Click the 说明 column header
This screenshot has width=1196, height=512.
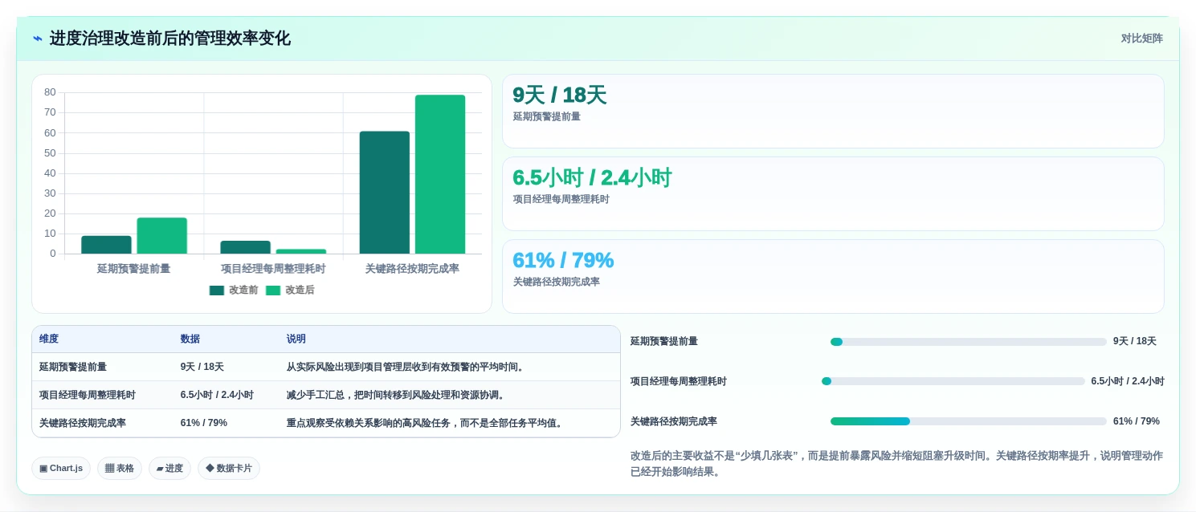296,339
